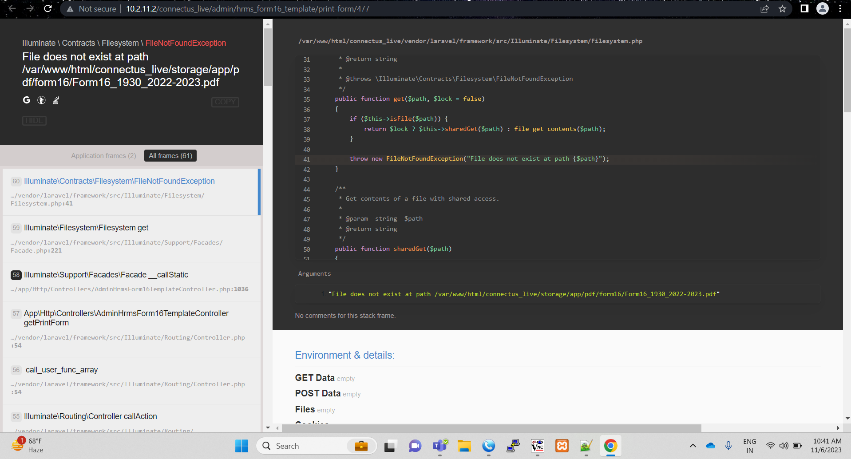Click the GET Data label
851x459 pixels.
tap(315, 378)
